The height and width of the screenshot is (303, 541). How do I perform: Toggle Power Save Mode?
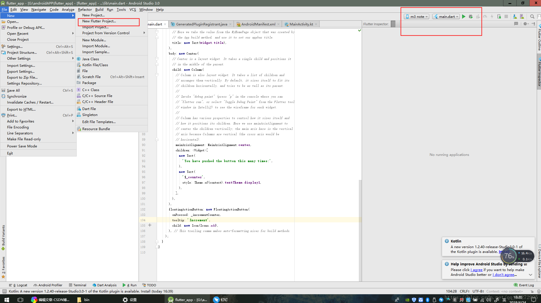(x=38, y=146)
